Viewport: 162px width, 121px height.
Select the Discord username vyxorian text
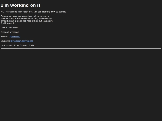pos(15,32)
